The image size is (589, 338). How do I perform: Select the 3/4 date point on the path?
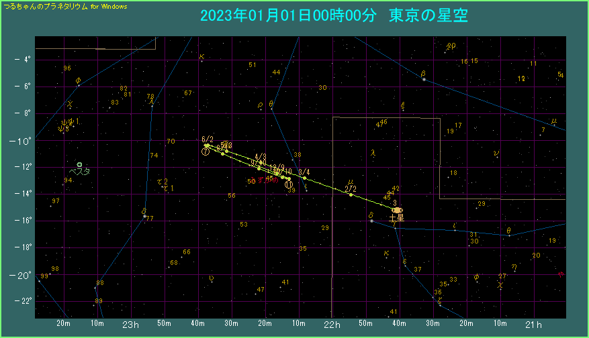coord(304,178)
